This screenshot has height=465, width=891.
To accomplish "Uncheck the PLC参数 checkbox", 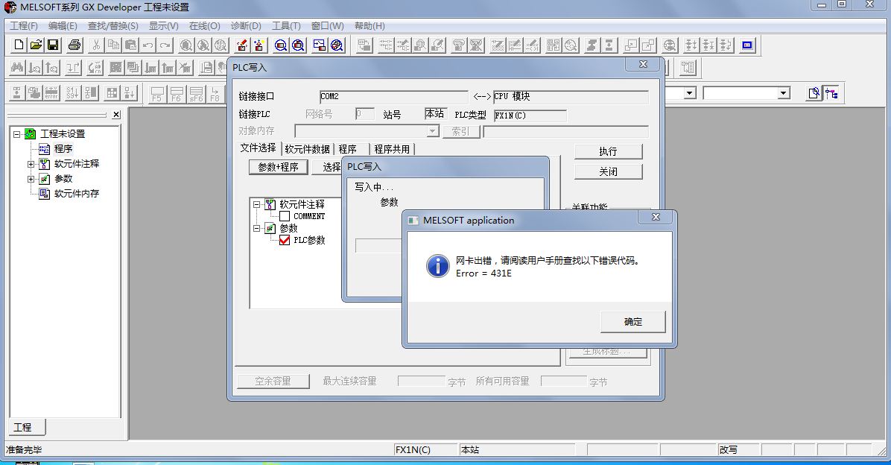I will (285, 241).
